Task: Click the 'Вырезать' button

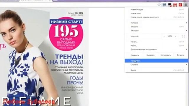Action: pyautogui.click(x=150, y=55)
